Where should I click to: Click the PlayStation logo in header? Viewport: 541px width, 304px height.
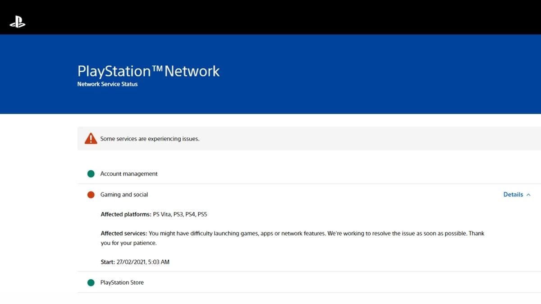pos(18,22)
